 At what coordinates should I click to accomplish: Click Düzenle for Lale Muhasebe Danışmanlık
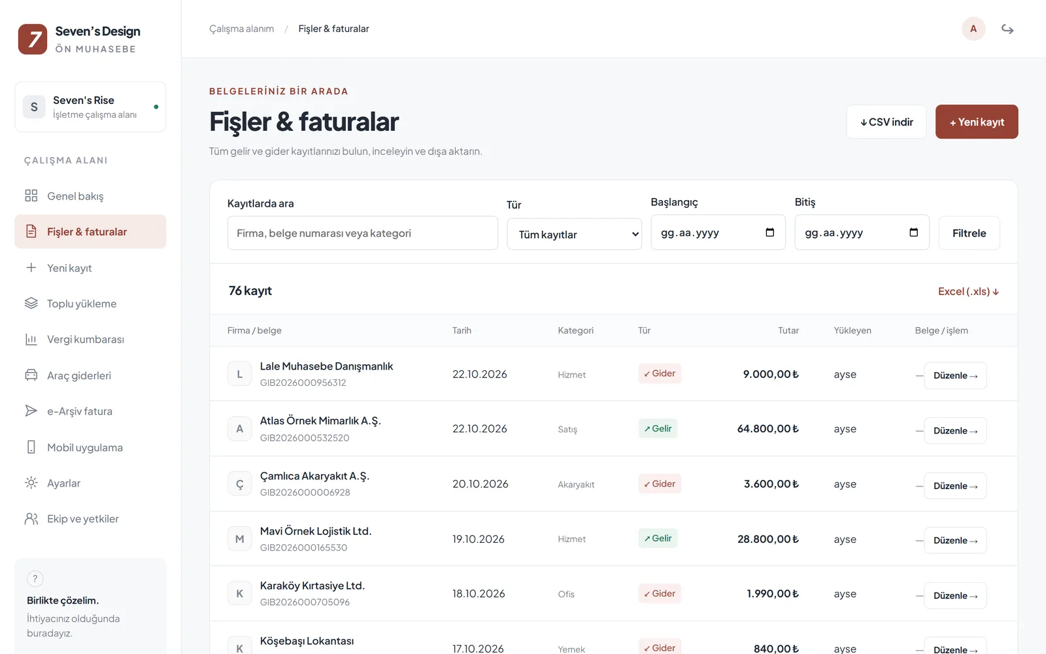tap(955, 375)
